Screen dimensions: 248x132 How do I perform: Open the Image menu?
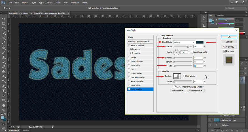pos(24,3)
